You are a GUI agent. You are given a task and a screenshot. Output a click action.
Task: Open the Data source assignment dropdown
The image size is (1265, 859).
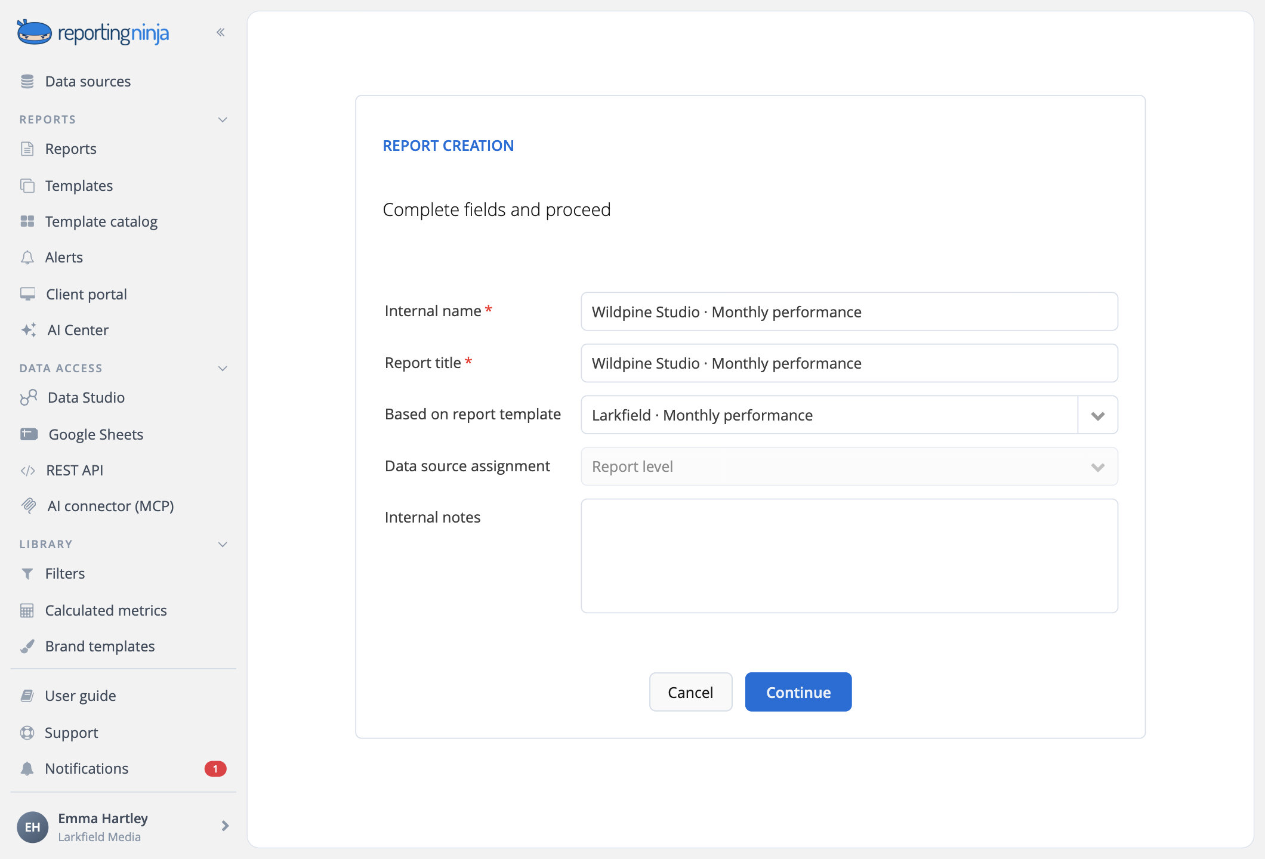pos(849,466)
